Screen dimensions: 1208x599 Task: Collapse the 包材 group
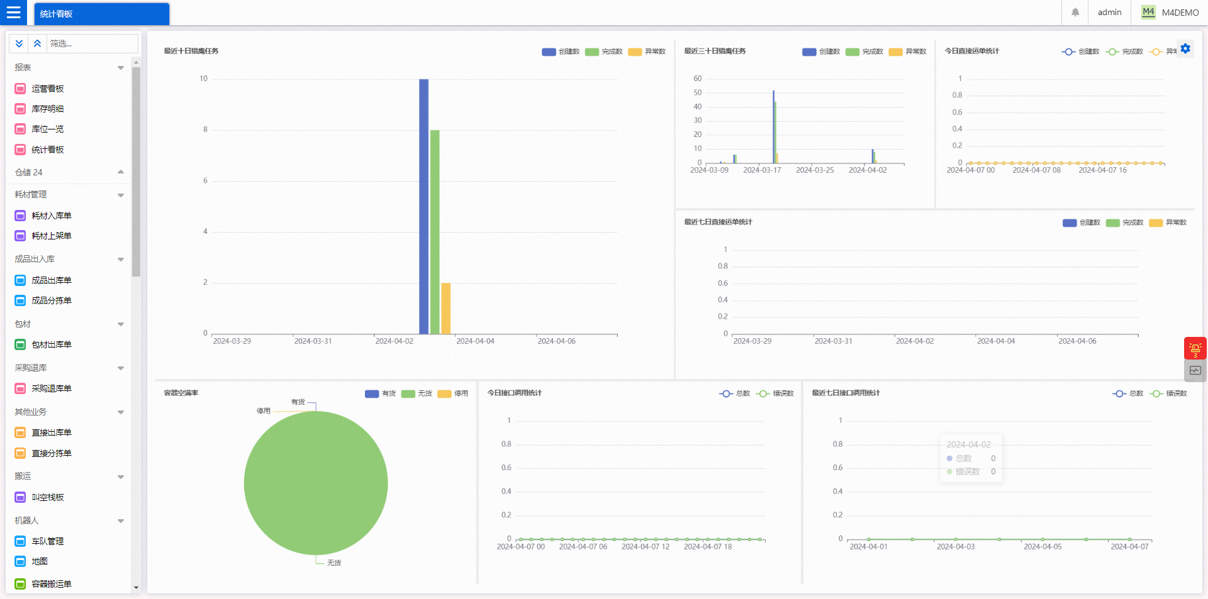(x=121, y=324)
